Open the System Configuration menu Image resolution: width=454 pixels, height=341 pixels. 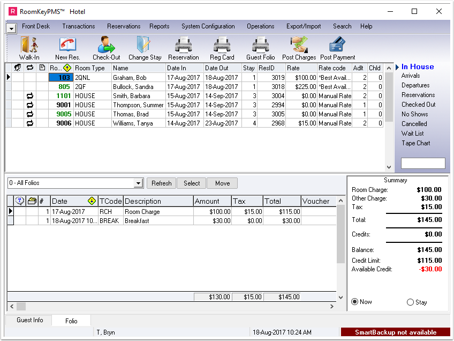click(x=208, y=26)
